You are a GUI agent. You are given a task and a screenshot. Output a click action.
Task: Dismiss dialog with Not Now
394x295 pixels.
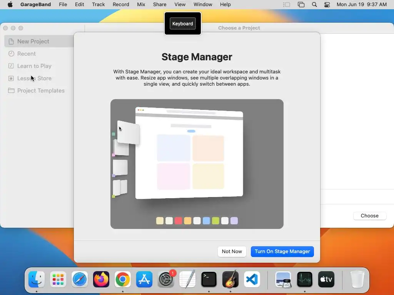tap(232, 251)
